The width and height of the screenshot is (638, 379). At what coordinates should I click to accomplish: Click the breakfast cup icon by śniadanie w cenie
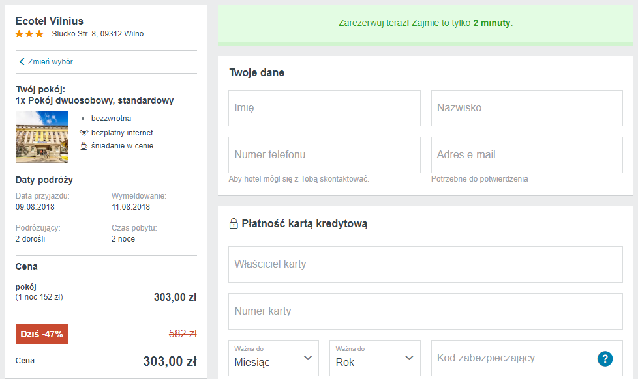click(x=84, y=146)
